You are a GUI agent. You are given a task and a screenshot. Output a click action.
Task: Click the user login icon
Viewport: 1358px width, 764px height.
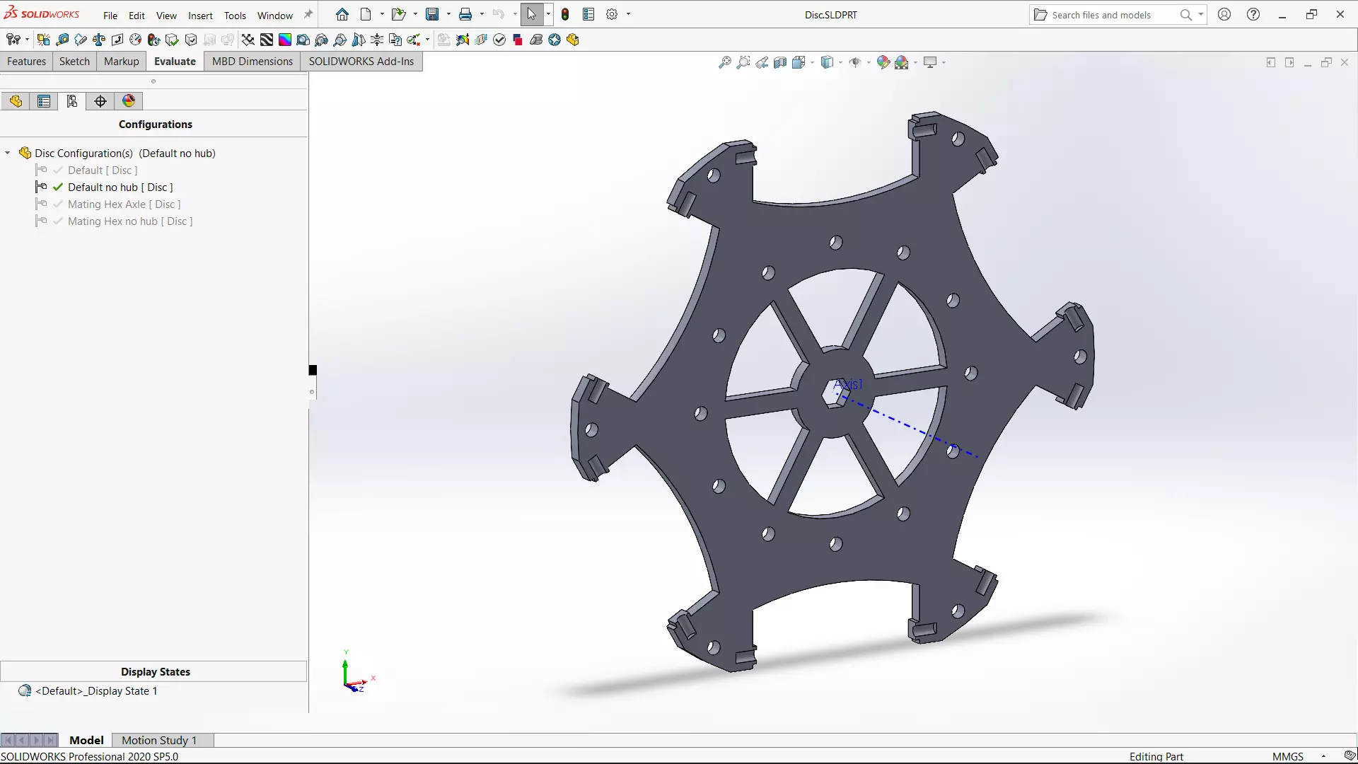(1224, 14)
